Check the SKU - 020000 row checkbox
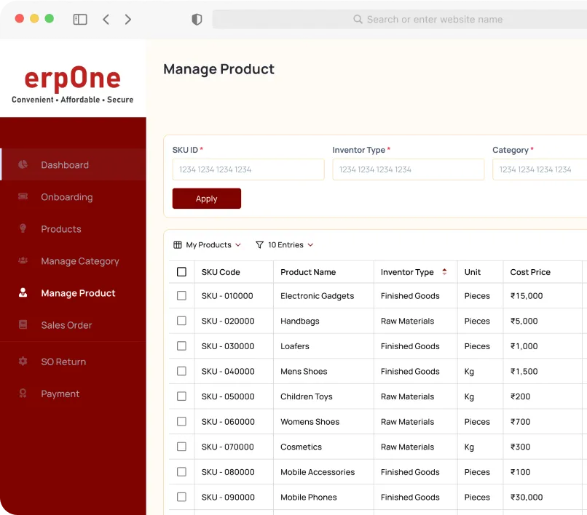 181,321
